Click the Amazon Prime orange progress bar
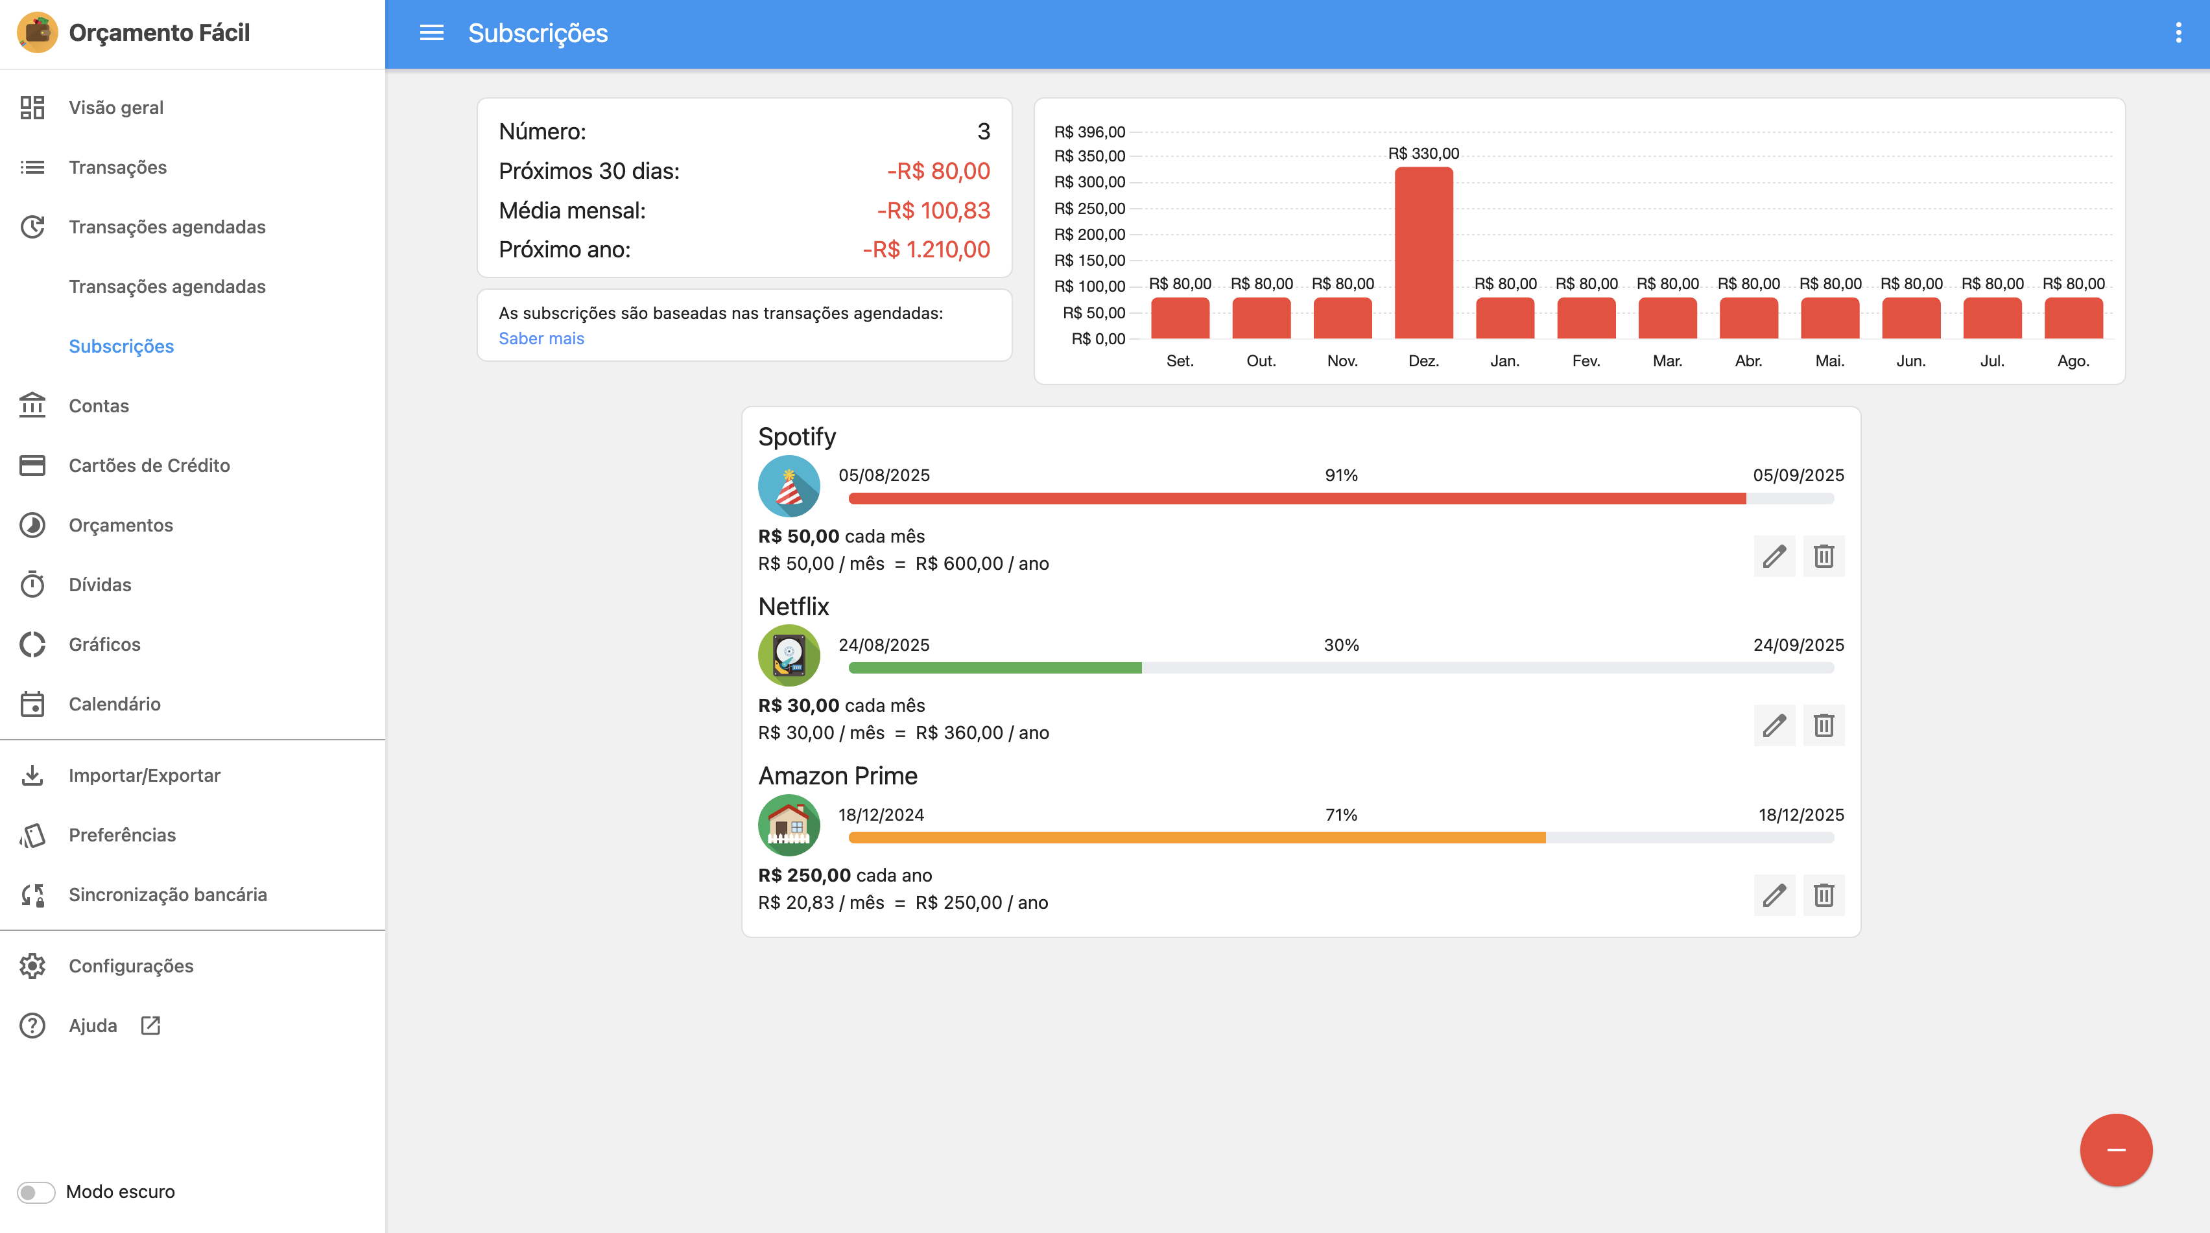The height and width of the screenshot is (1233, 2210). [1196, 838]
